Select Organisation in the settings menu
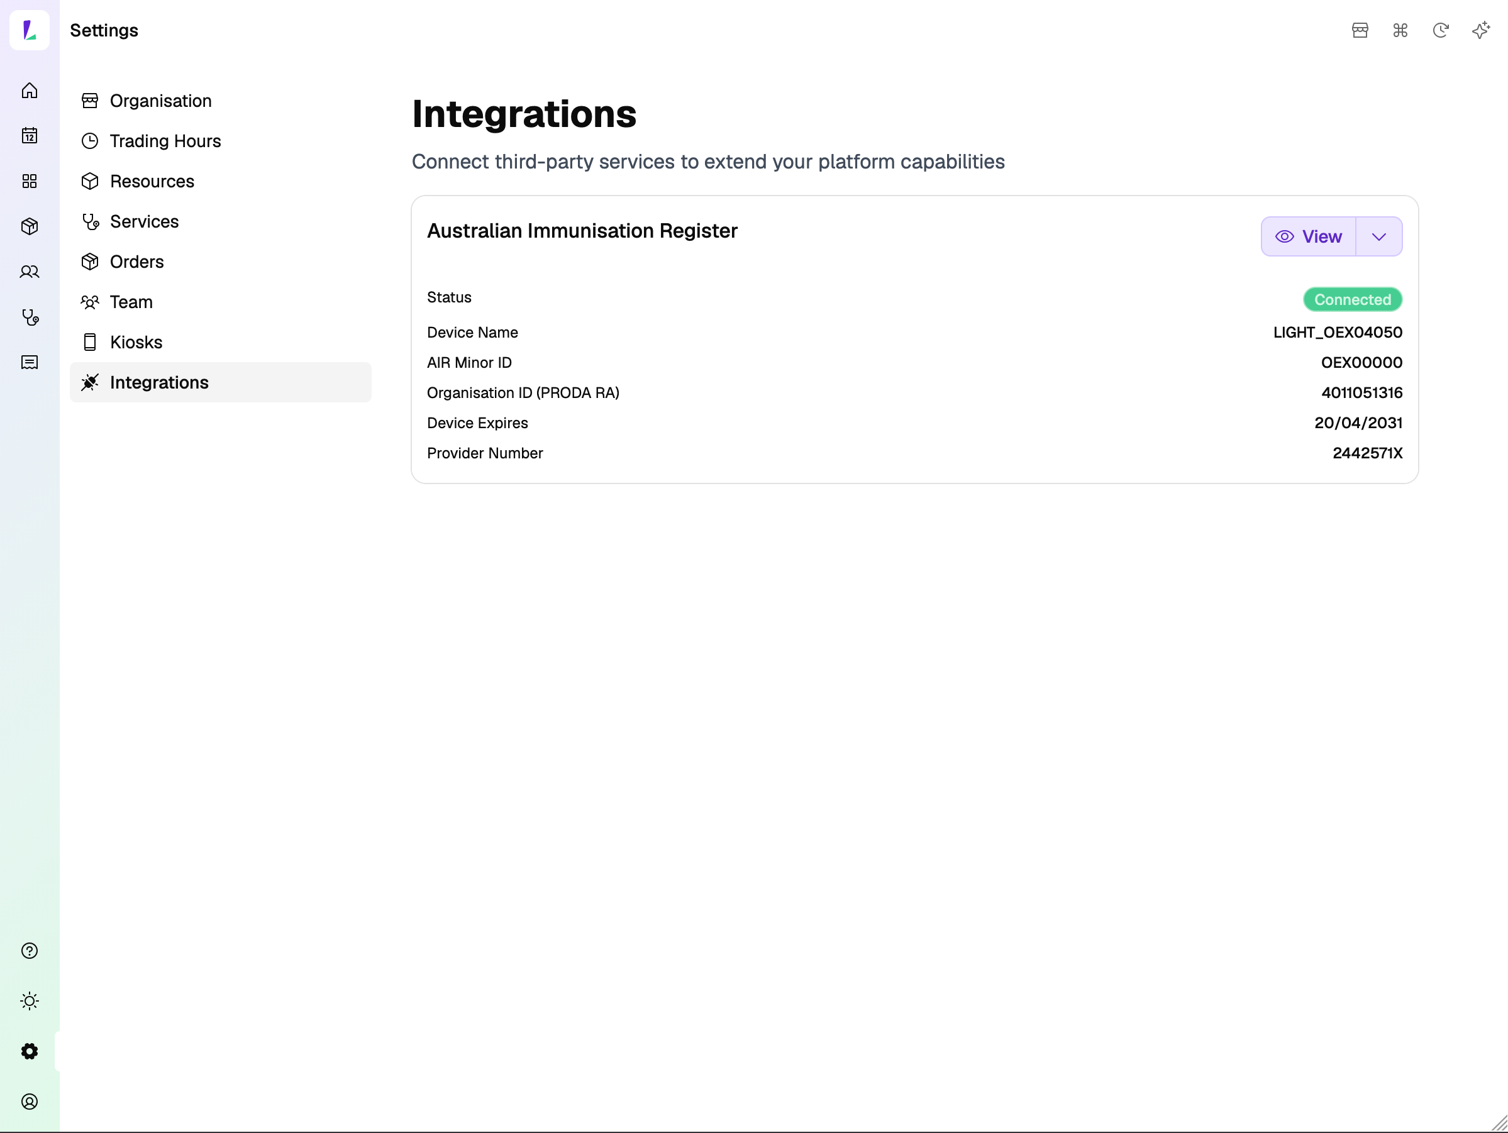 pos(221,101)
